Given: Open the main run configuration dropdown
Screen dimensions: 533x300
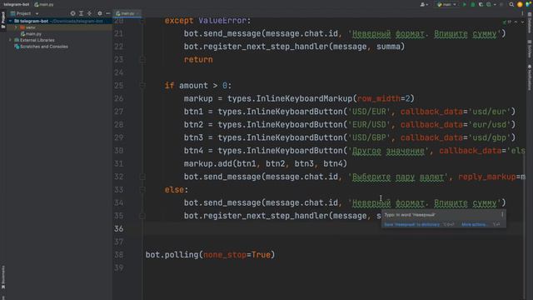Looking at the screenshot, I should pos(446,4).
